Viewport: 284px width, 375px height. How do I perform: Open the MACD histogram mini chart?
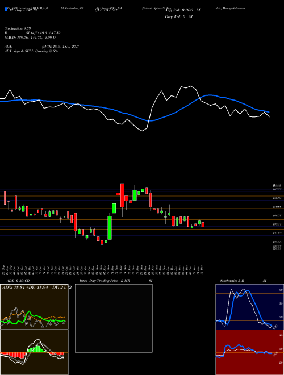click(x=34, y=352)
